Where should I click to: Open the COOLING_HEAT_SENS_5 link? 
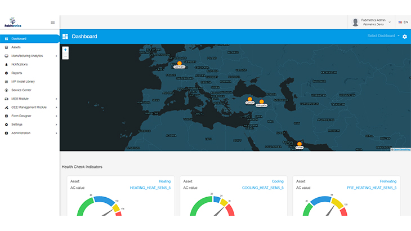pos(262,188)
